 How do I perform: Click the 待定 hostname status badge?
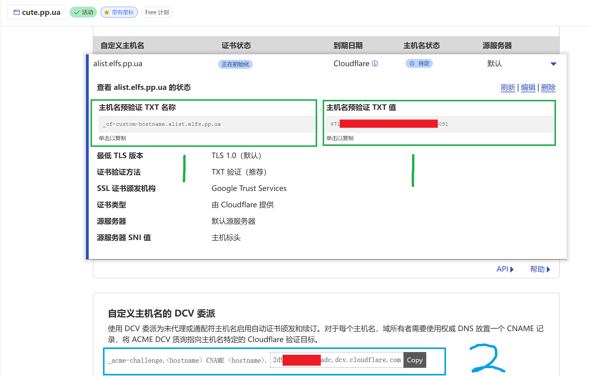(x=419, y=63)
